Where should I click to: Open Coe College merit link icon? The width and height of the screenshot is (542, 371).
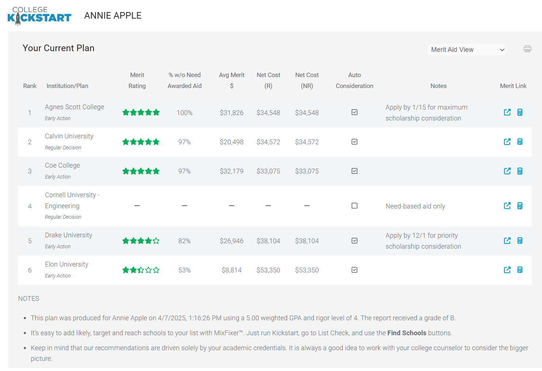pos(507,171)
